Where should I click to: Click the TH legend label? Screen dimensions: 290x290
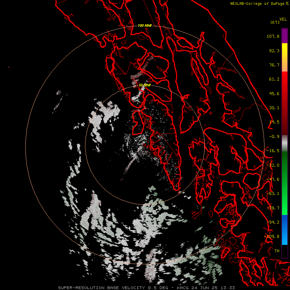click(x=277, y=251)
